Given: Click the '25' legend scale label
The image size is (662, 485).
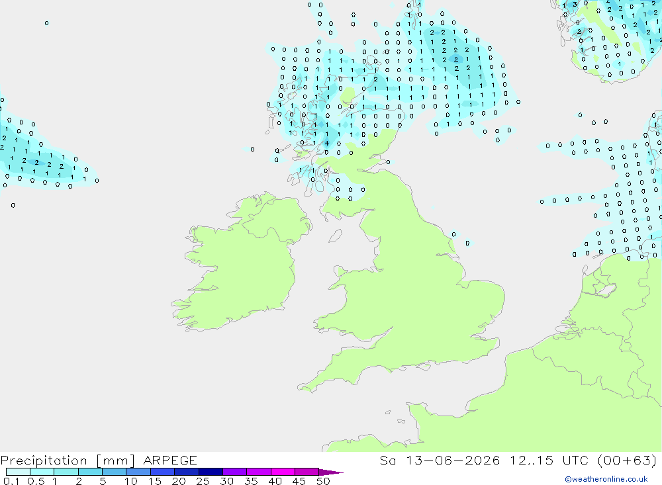Looking at the screenshot, I should (203, 481).
